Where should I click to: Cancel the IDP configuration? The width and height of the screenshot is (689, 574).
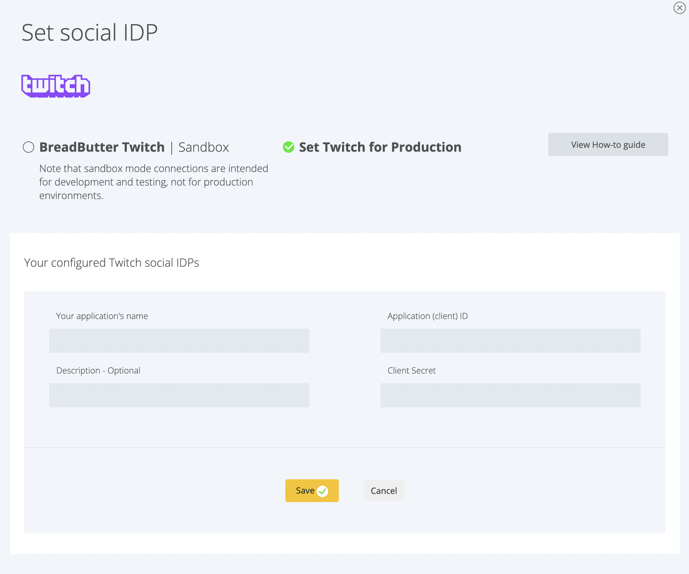click(384, 491)
